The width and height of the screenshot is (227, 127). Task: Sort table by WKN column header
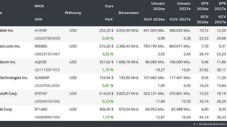tap(39, 6)
